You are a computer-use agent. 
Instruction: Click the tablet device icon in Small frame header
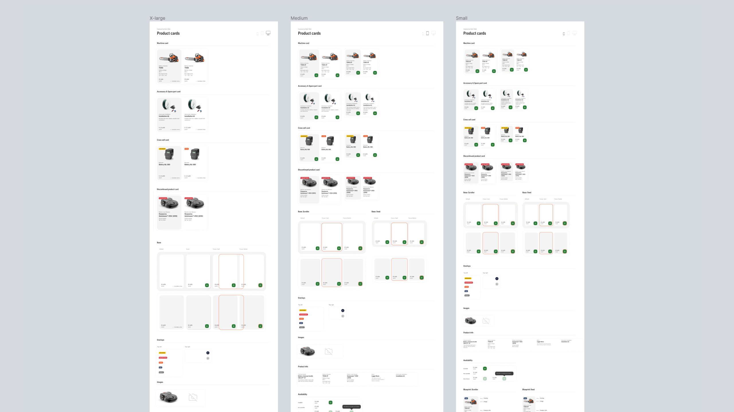click(x=569, y=33)
